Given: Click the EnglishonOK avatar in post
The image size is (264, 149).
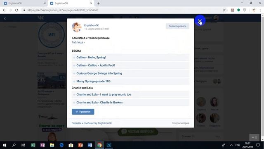Looking at the screenshot, I should [77, 27].
